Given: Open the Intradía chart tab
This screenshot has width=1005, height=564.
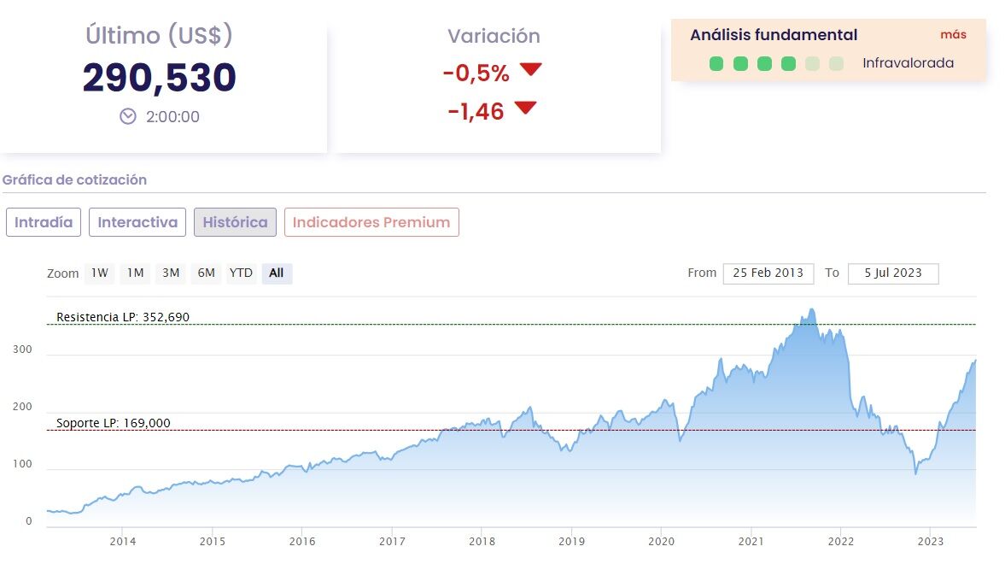Looking at the screenshot, I should pyautogui.click(x=44, y=222).
